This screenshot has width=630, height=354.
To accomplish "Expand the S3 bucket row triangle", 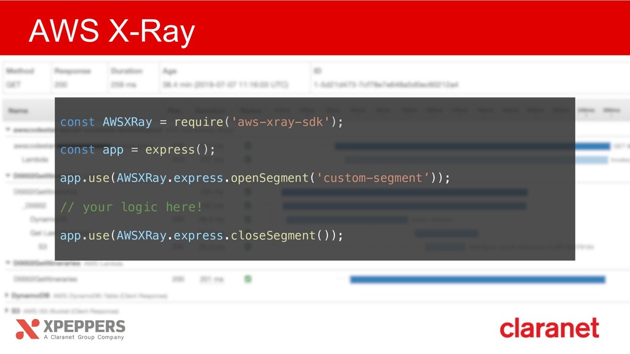I will click(x=7, y=310).
